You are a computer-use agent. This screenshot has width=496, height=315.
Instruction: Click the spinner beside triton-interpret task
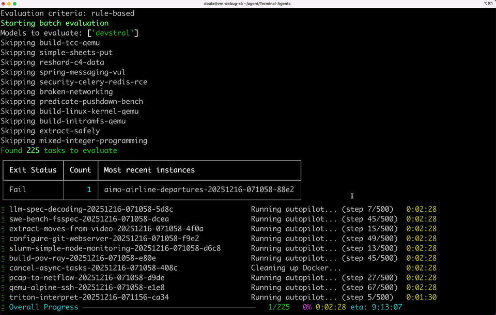(3, 297)
